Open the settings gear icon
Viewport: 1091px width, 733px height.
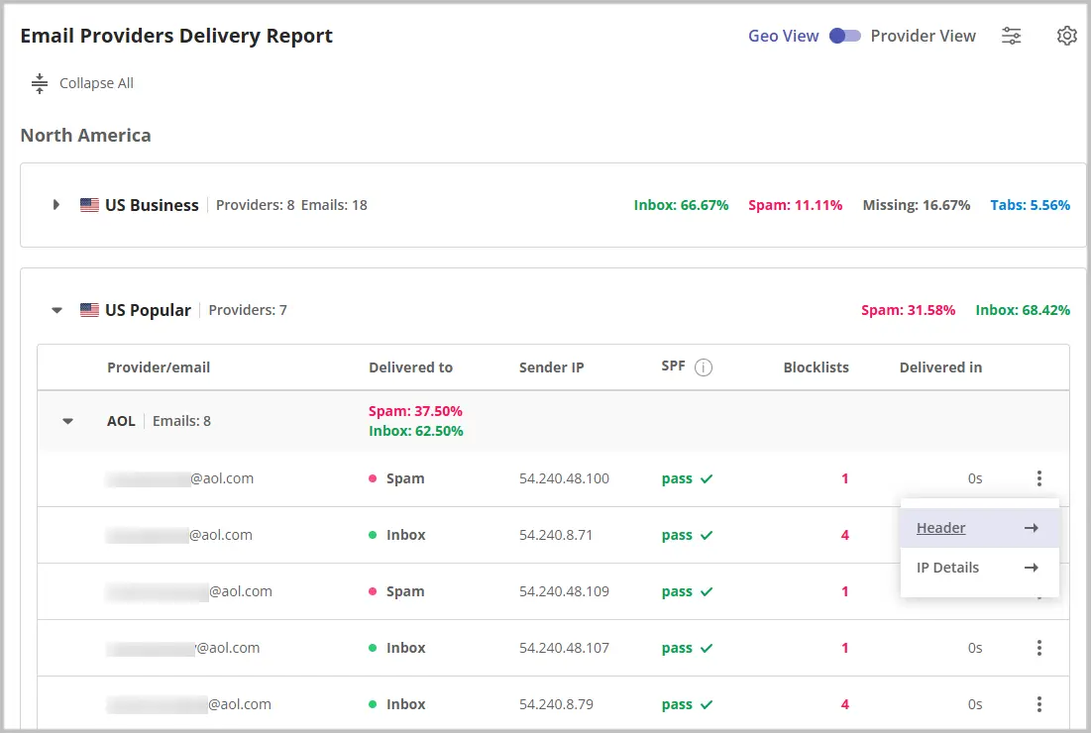coord(1066,36)
